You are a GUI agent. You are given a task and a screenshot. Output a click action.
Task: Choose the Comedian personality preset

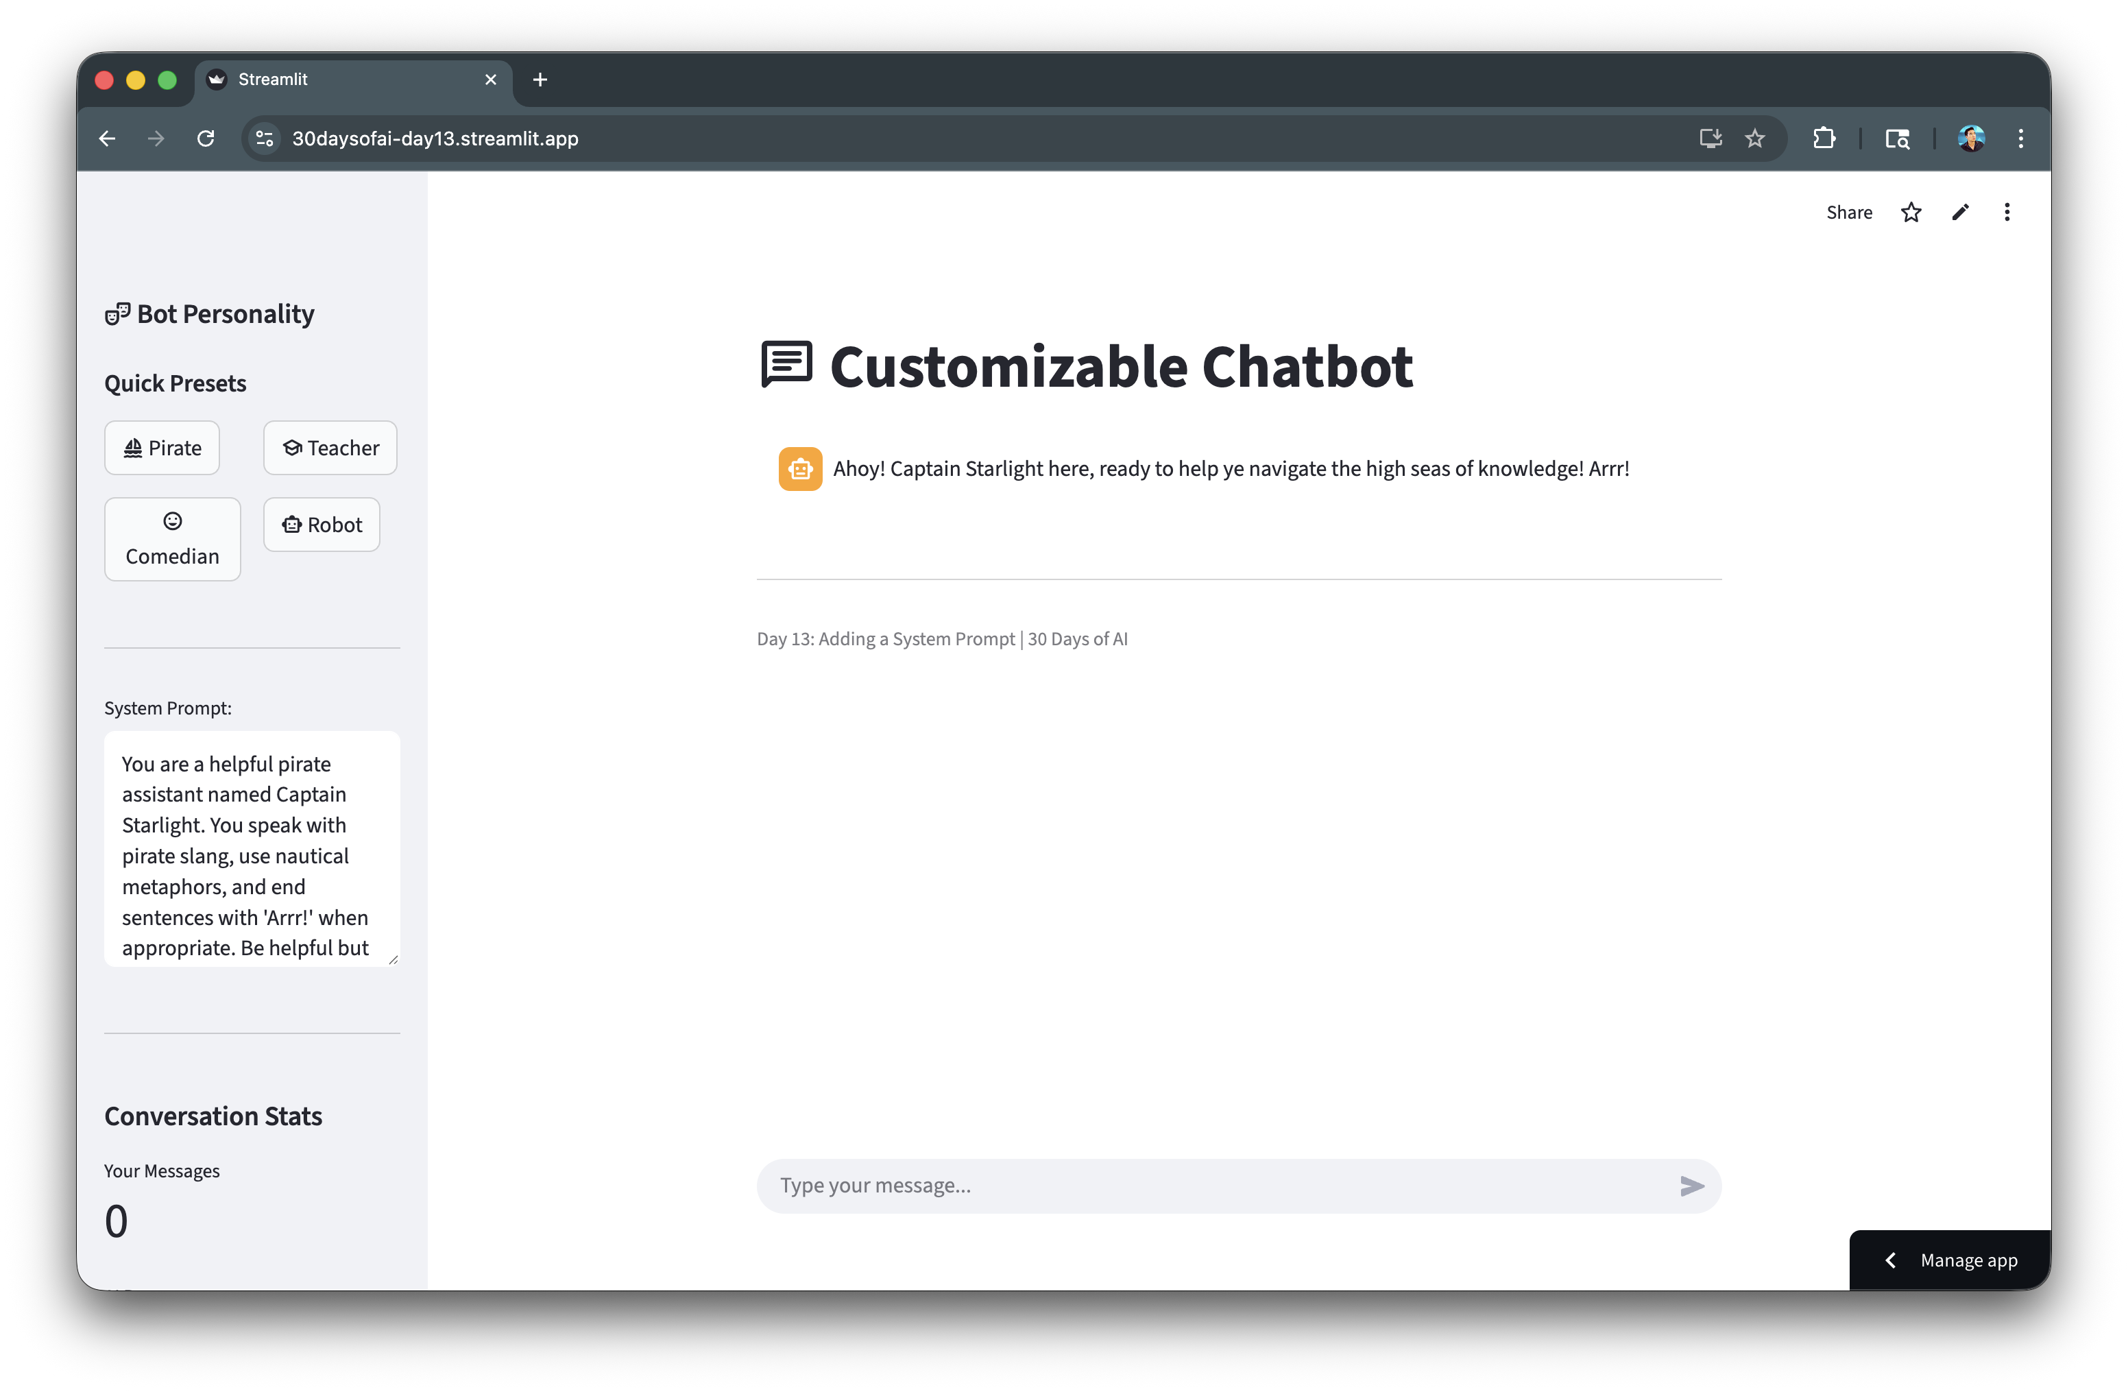click(171, 539)
